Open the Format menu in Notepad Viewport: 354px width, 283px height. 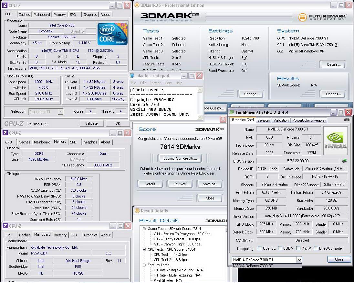pos(155,83)
